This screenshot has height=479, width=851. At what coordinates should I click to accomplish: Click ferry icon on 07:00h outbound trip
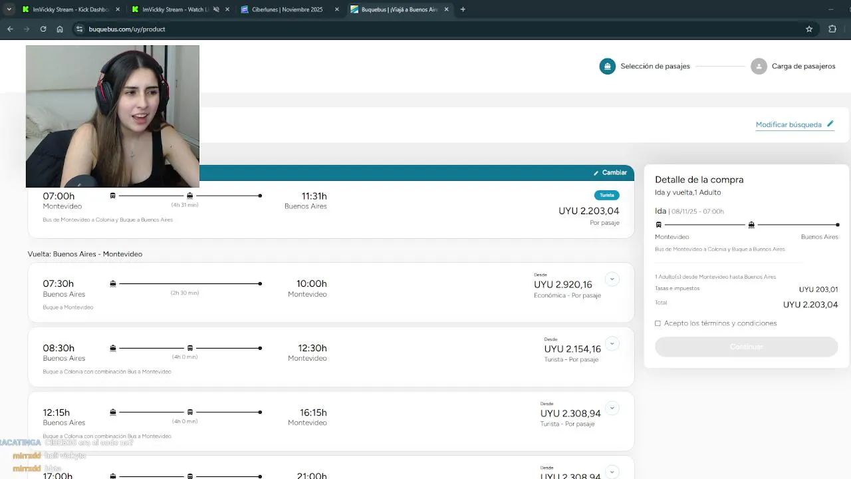point(190,196)
